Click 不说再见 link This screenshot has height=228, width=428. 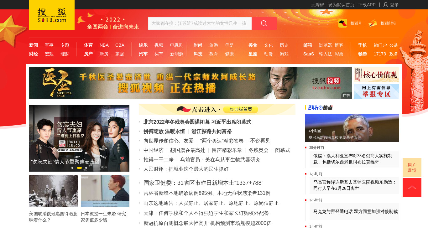coord(260,141)
